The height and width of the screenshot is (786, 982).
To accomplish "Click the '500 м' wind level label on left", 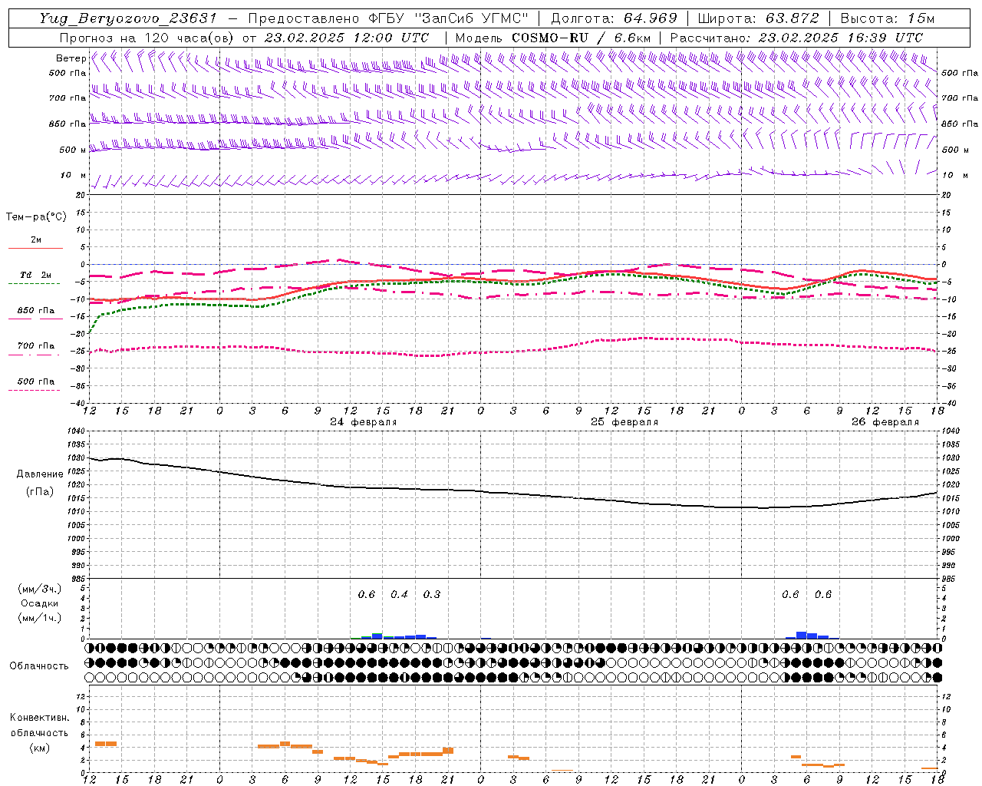I will (x=72, y=150).
